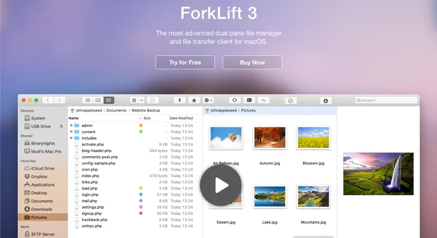Select the Mountains.jpg thumbnail
This screenshot has width=437, height=238.
coord(314,197)
